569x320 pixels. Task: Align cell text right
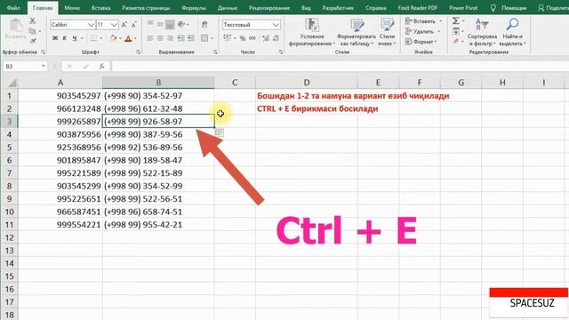(170, 38)
